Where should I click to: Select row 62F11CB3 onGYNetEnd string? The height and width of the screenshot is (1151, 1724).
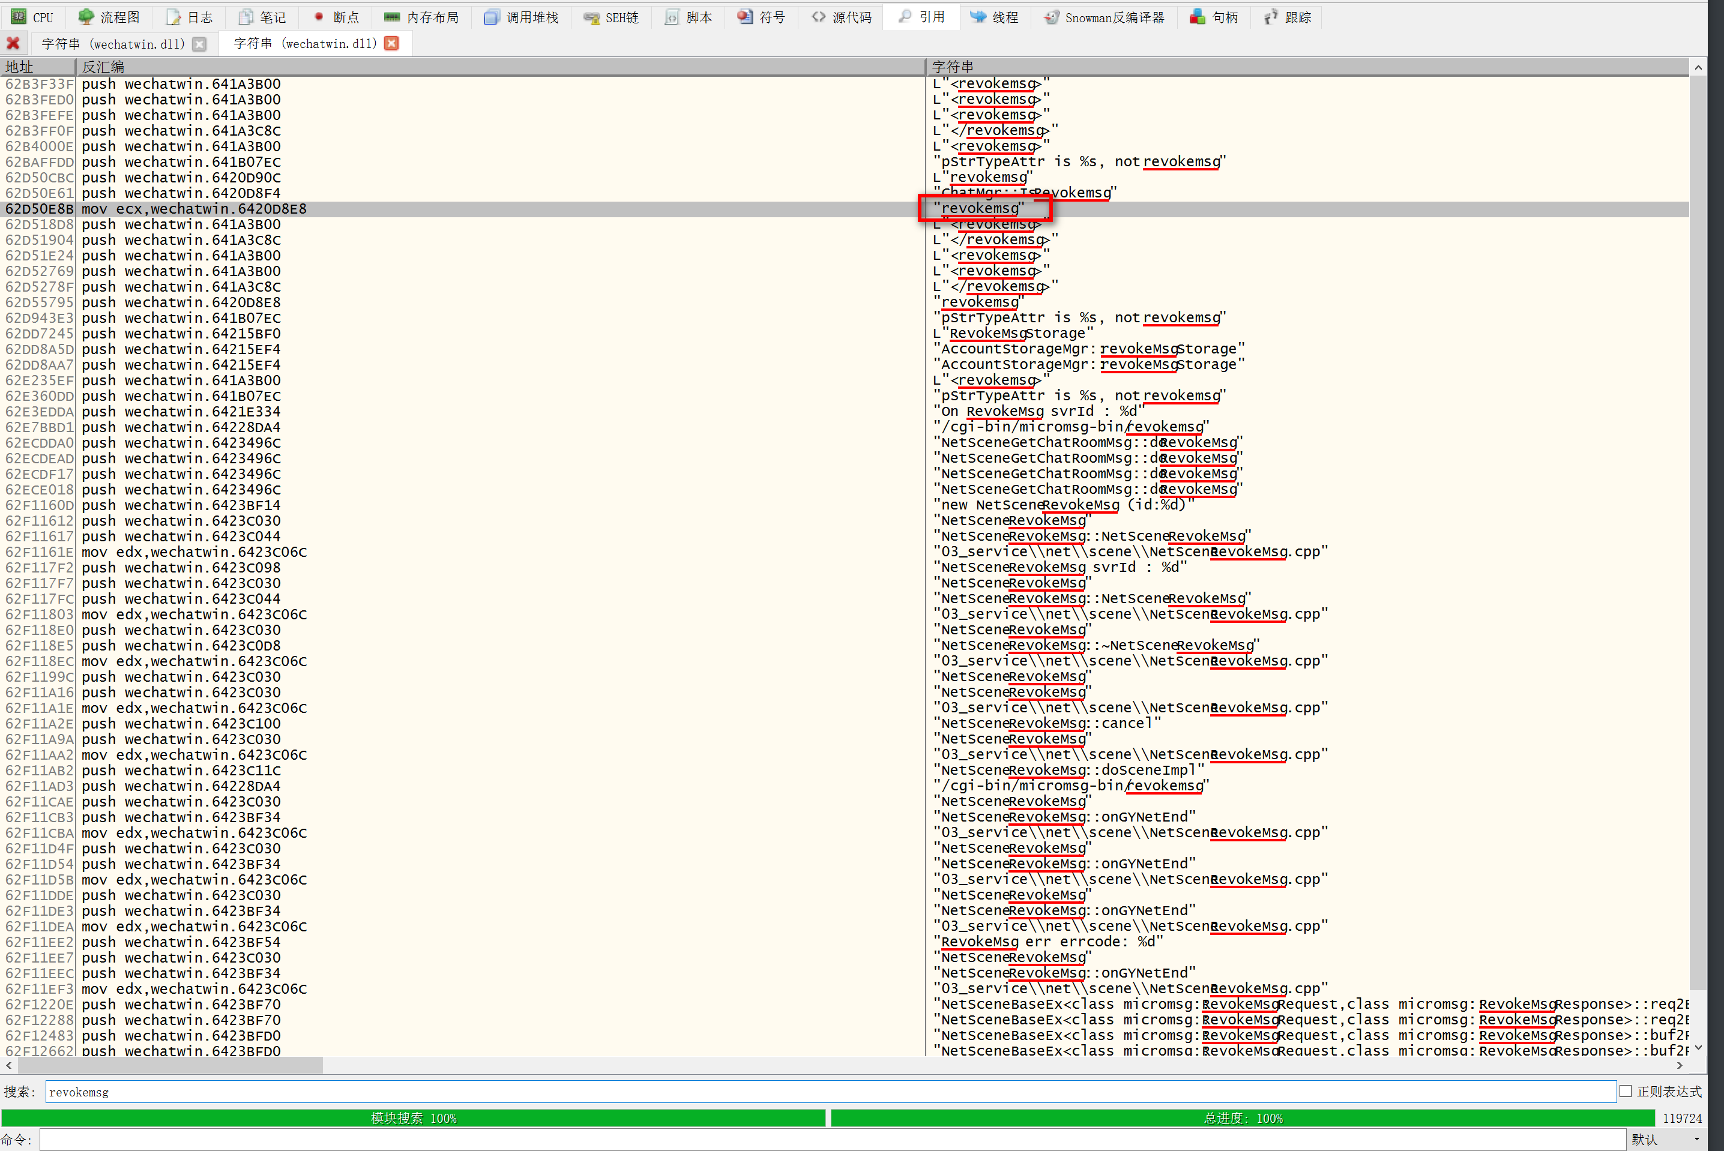[845, 818]
